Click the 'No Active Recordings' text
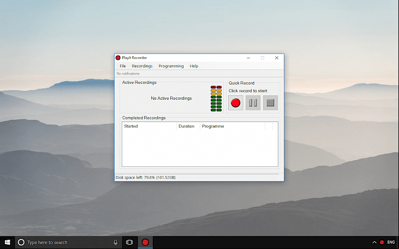This screenshot has width=399, height=249. pos(171,98)
